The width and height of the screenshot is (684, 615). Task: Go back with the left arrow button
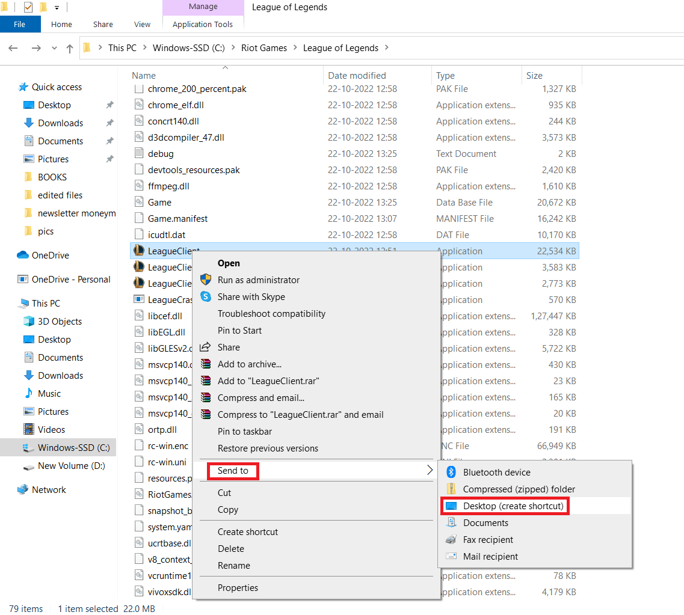tap(13, 48)
